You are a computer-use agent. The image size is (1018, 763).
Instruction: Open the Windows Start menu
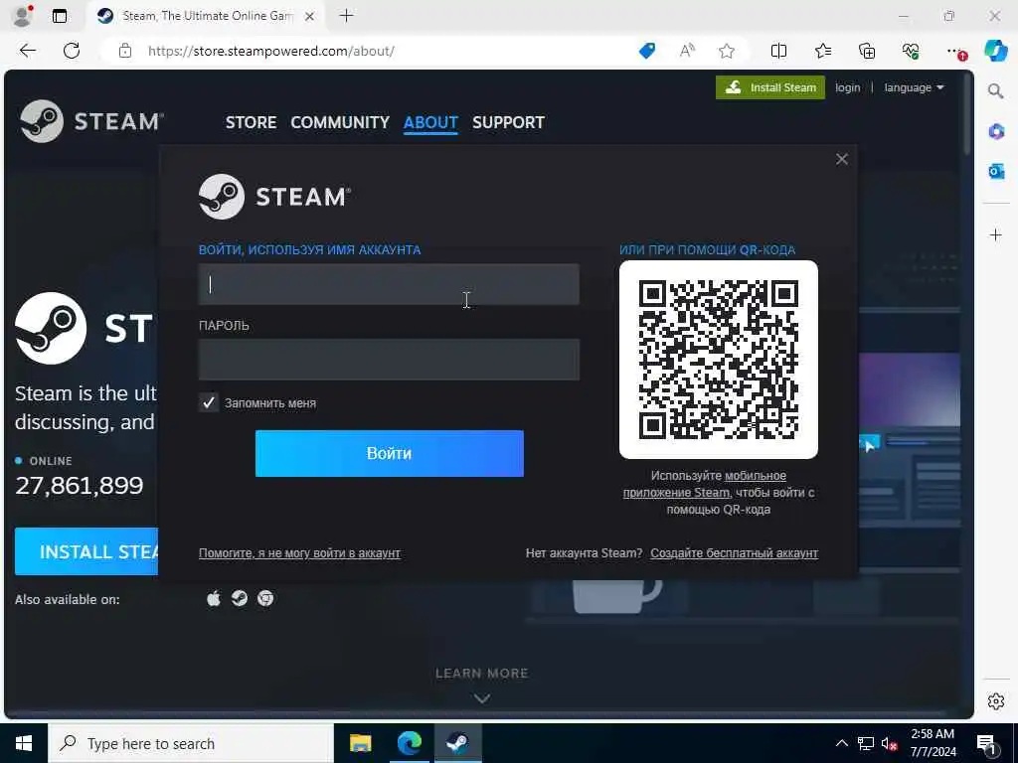[x=24, y=743]
